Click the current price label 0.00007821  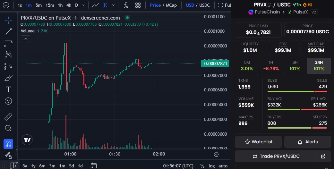tap(215, 63)
